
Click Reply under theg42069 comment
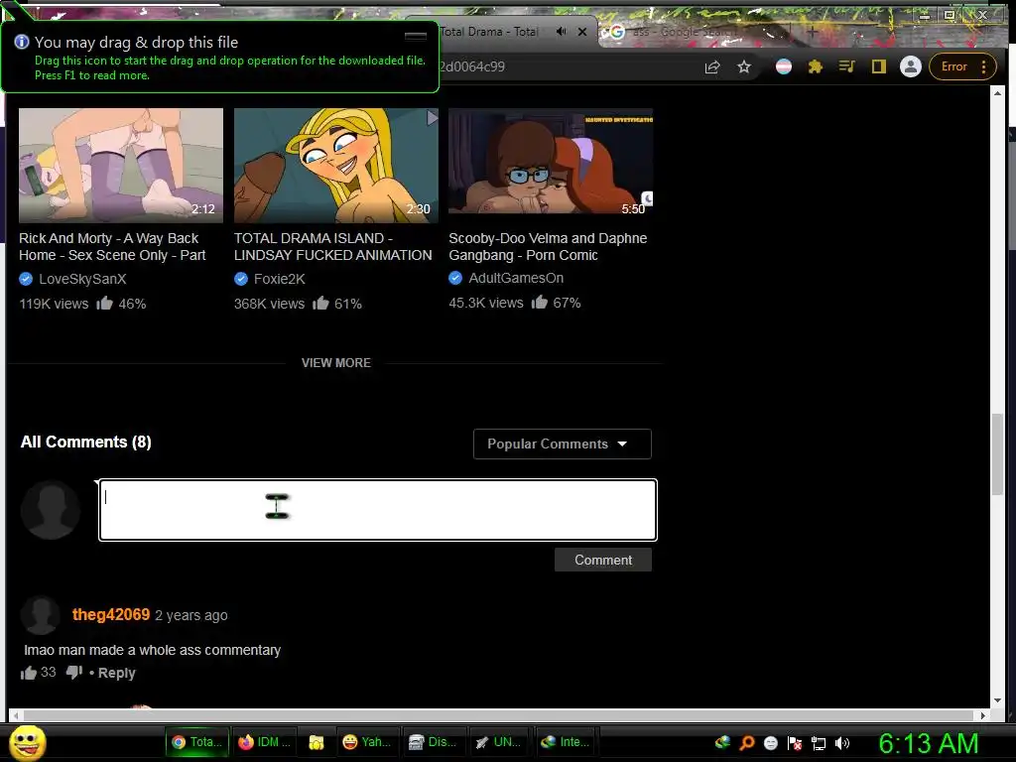pos(117,674)
